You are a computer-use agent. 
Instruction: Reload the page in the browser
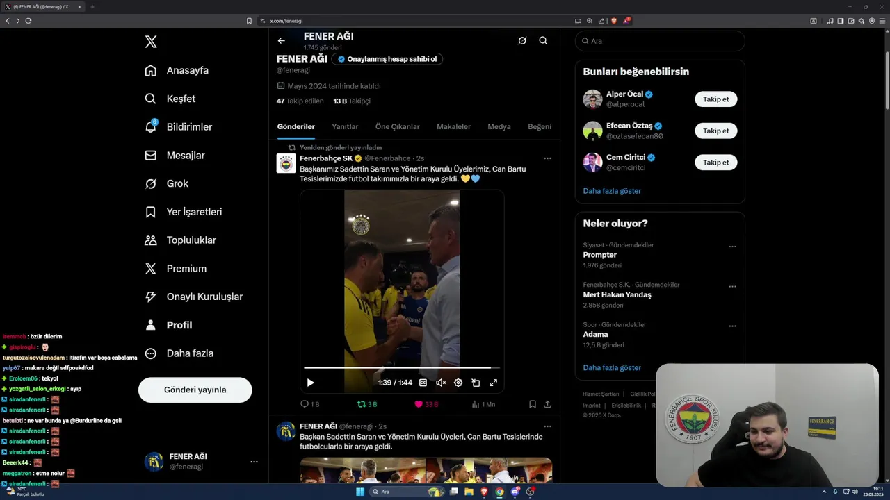pyautogui.click(x=29, y=21)
